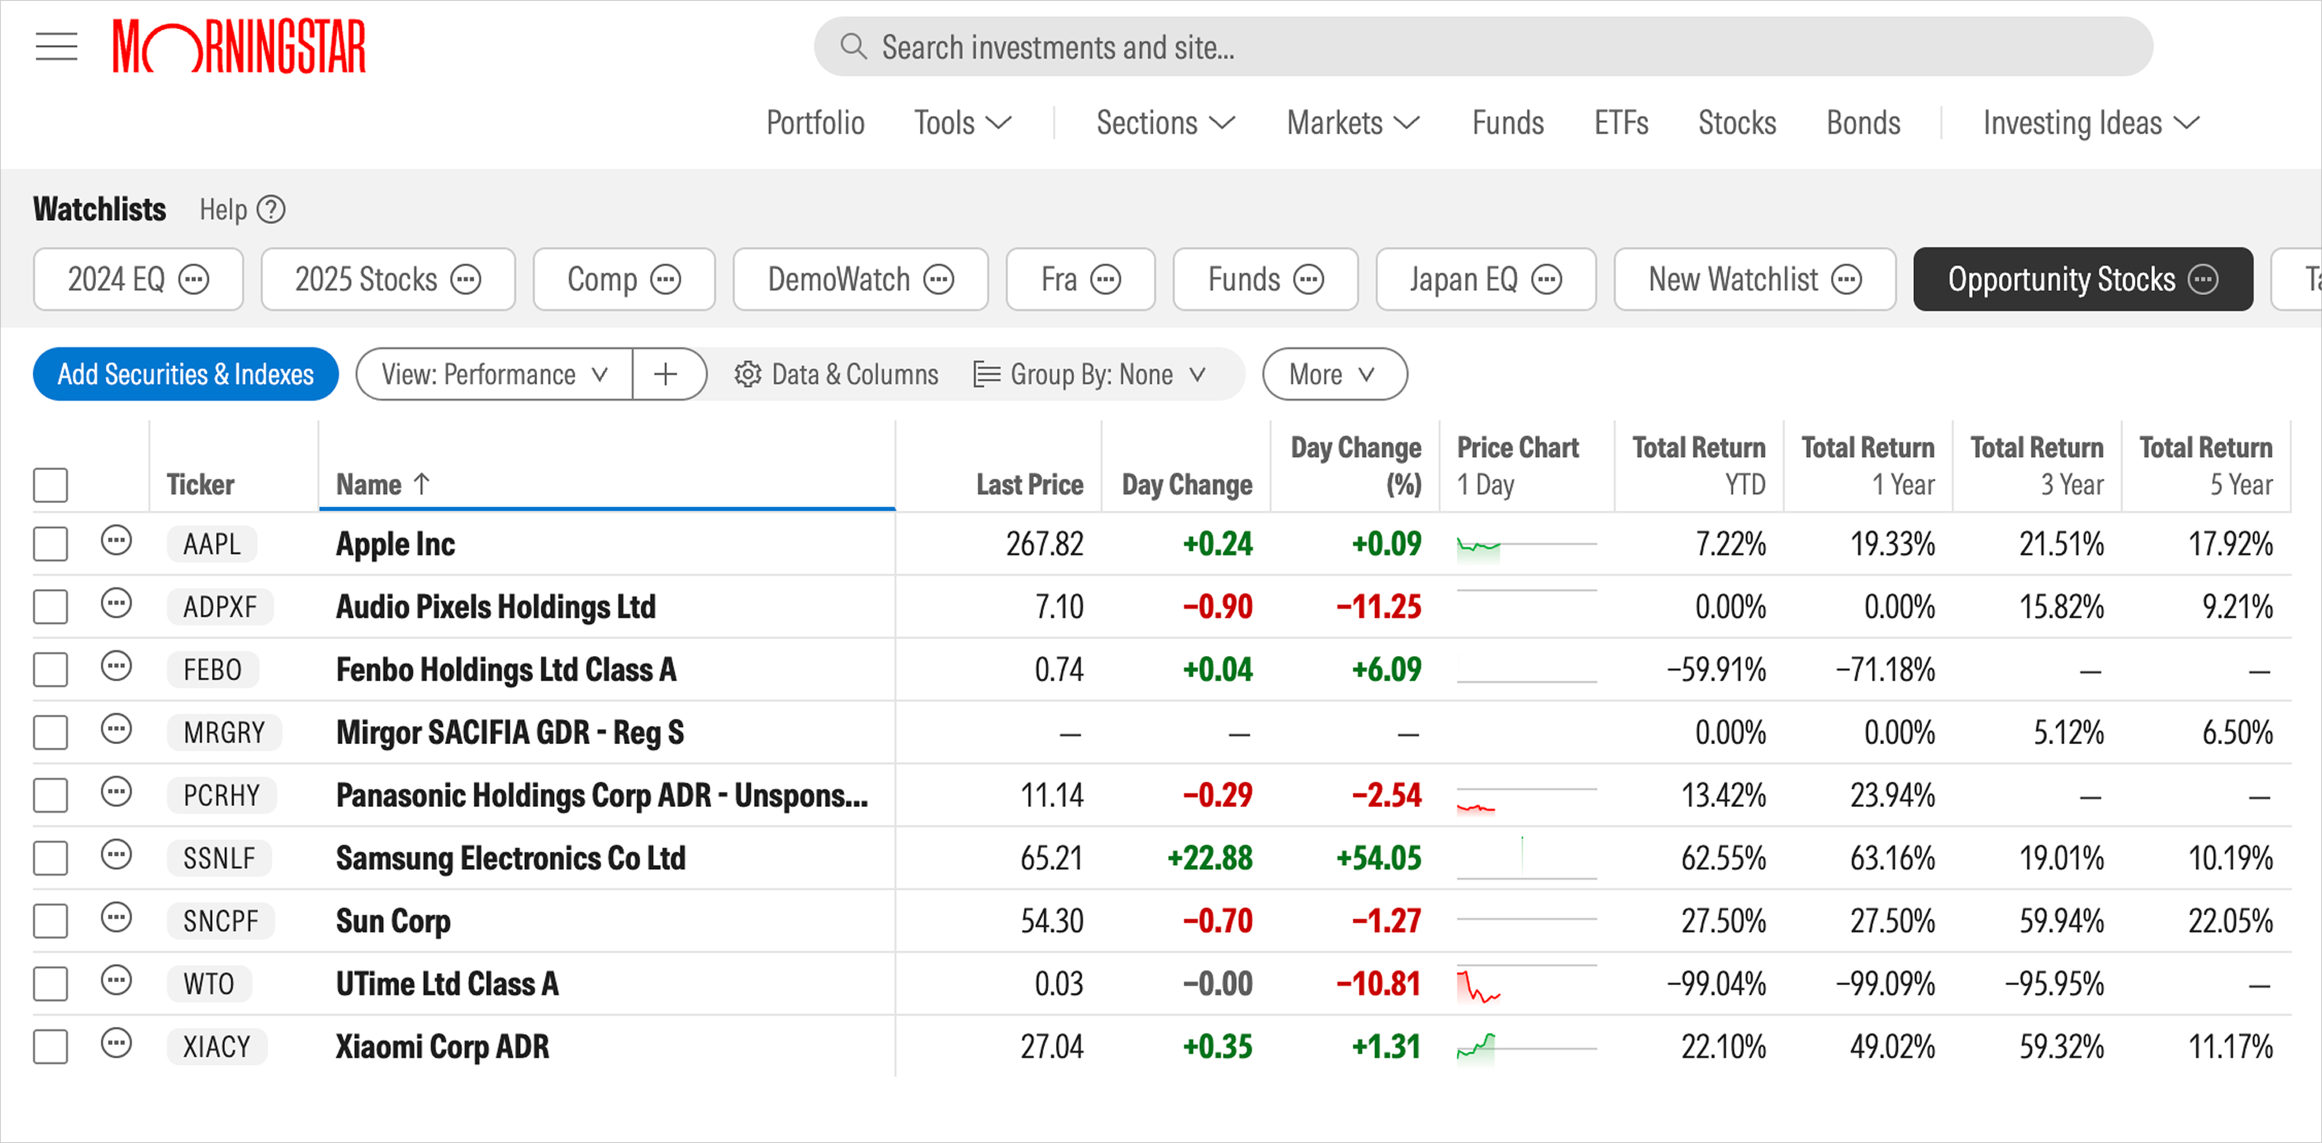Open row actions for Fenbo Holdings
2322x1143 pixels.
[116, 666]
